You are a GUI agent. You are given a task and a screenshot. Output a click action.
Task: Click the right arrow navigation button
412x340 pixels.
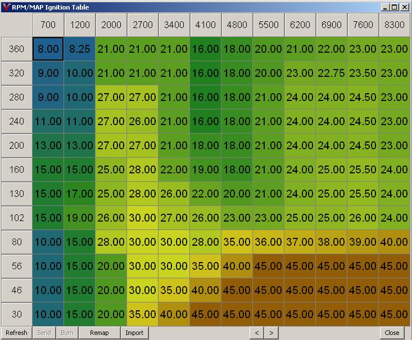click(271, 333)
